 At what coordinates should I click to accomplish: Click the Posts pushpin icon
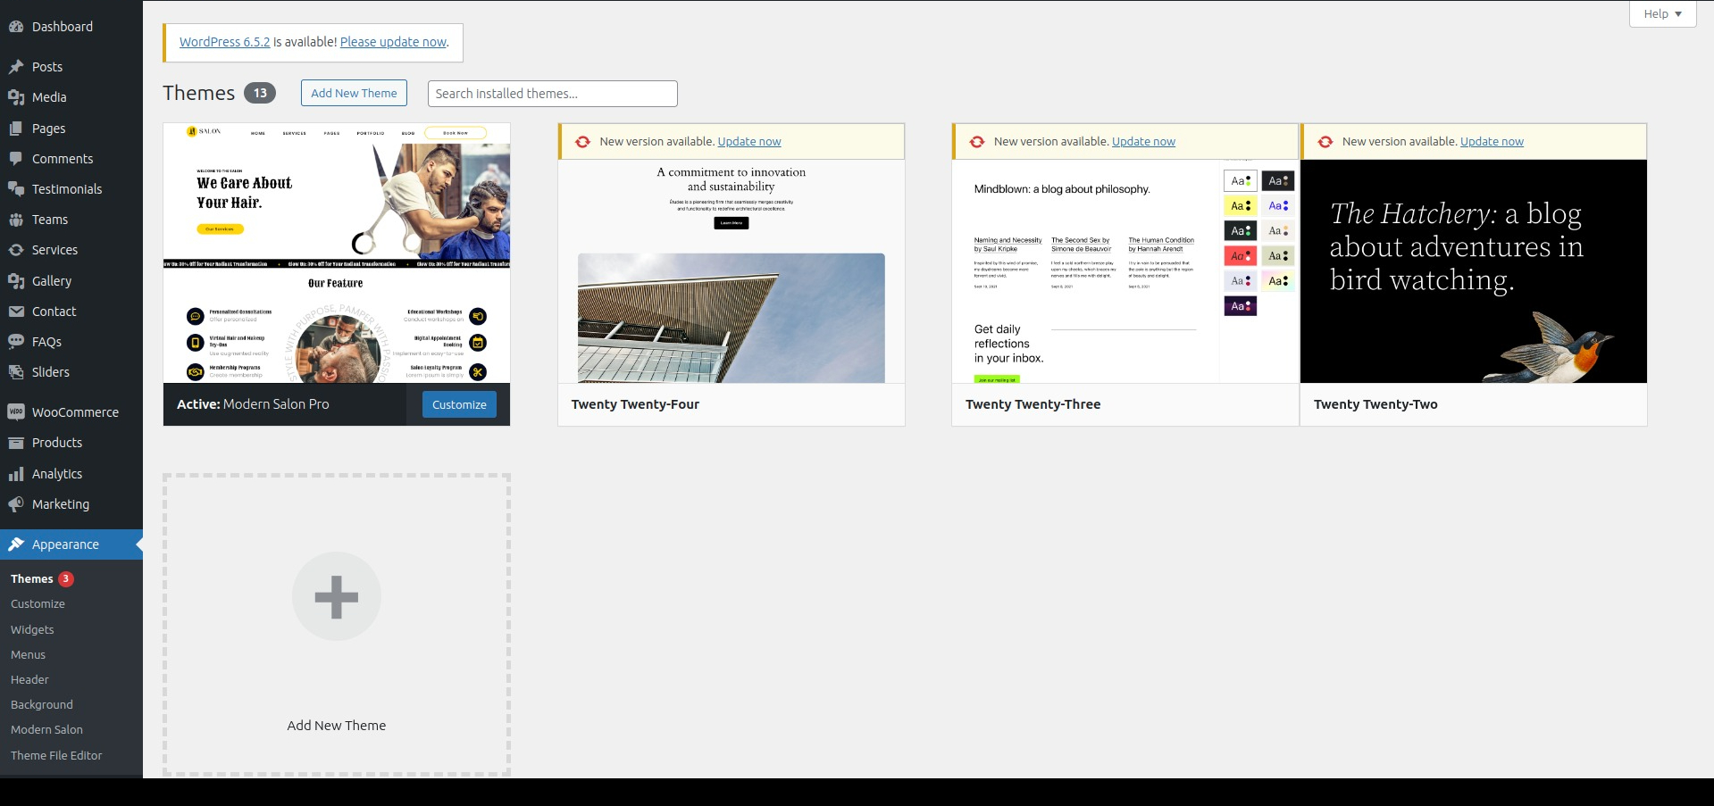point(16,67)
